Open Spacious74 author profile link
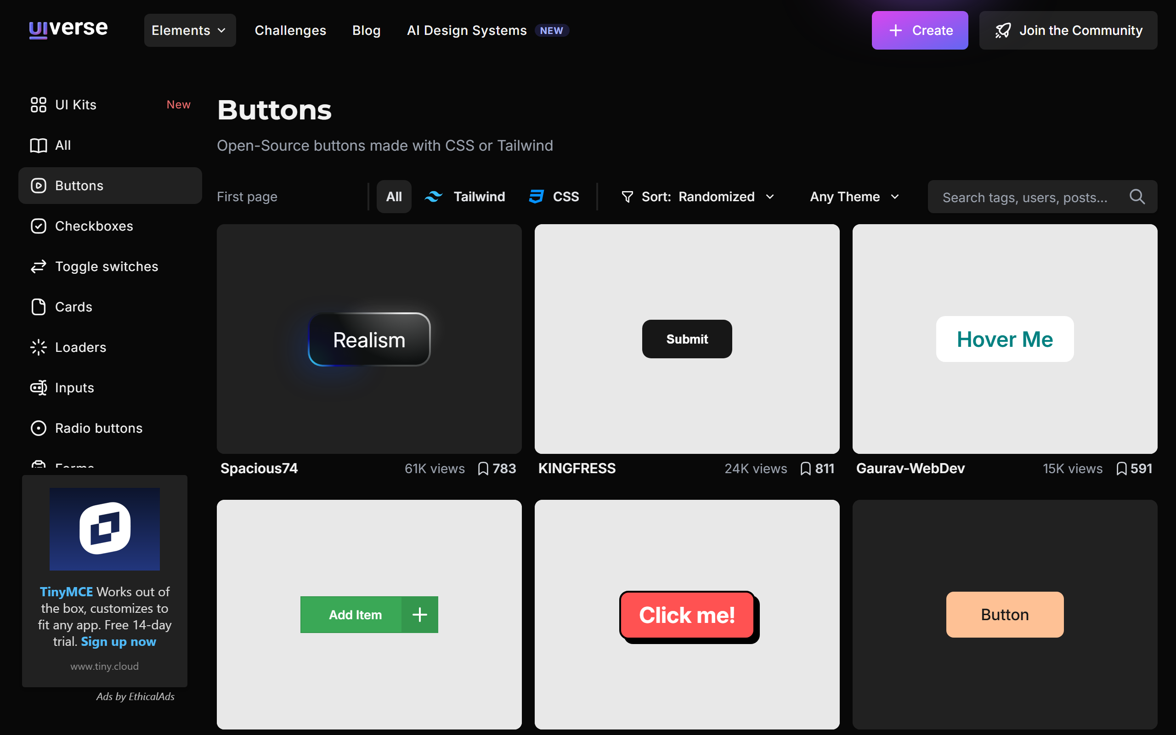This screenshot has width=1176, height=735. pos(259,468)
